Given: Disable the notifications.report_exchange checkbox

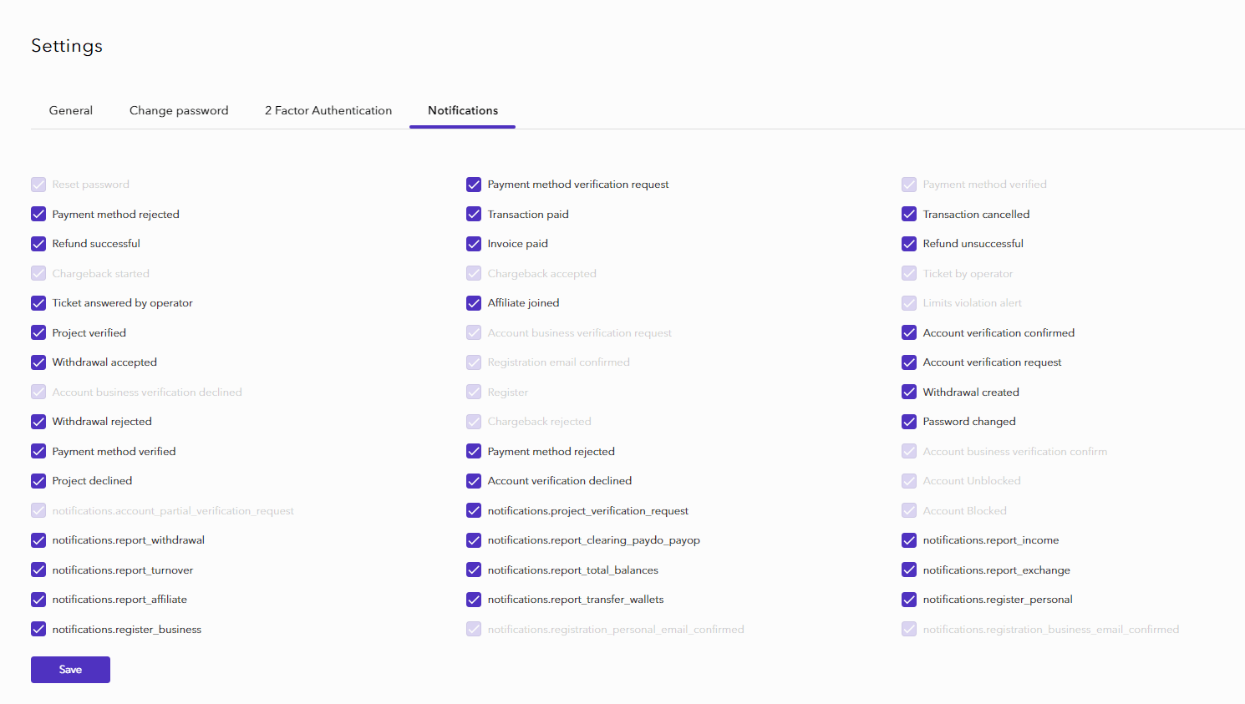Looking at the screenshot, I should pyautogui.click(x=909, y=570).
